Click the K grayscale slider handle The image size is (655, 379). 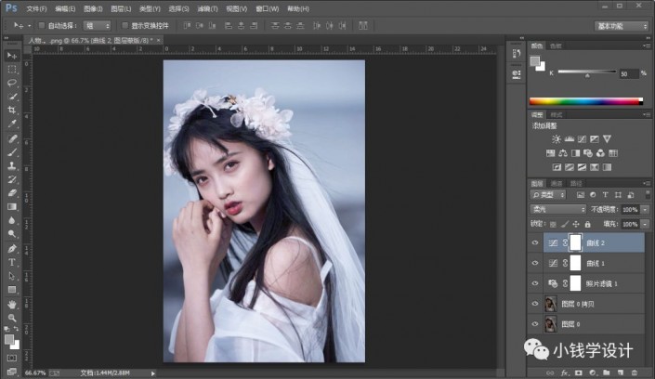pyautogui.click(x=587, y=76)
